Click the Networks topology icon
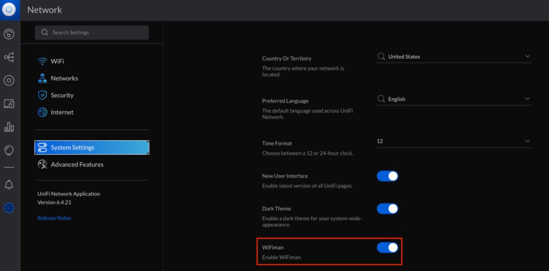Viewport: 549px width, 271px height. point(42,78)
